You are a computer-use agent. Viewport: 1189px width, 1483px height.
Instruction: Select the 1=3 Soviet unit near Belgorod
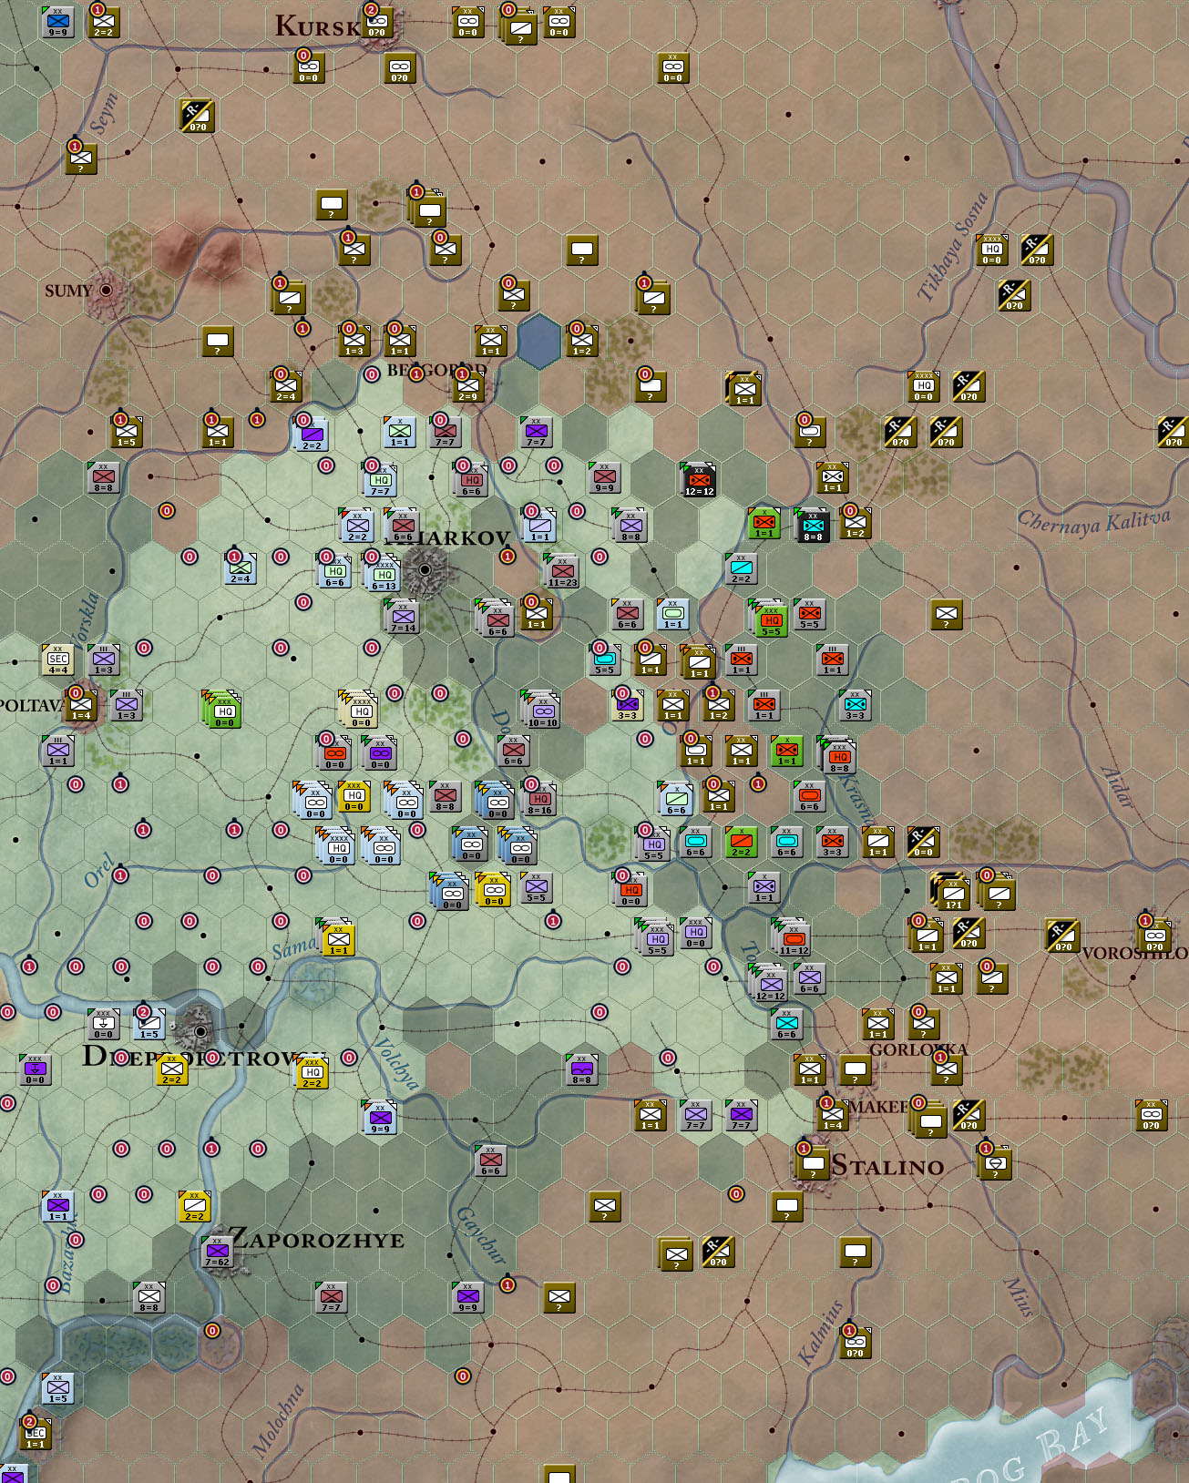[354, 340]
